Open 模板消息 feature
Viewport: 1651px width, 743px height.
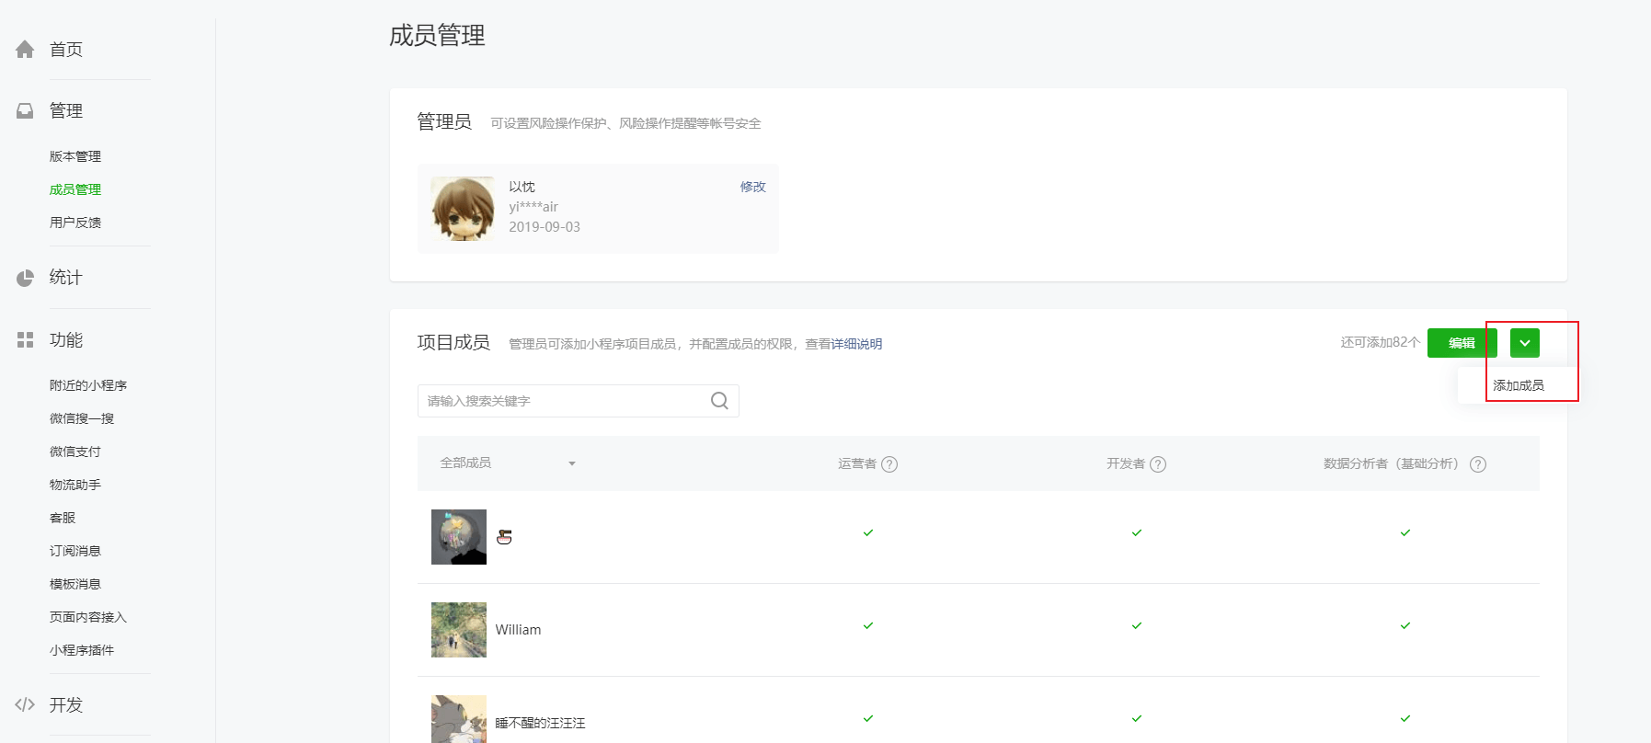(75, 584)
